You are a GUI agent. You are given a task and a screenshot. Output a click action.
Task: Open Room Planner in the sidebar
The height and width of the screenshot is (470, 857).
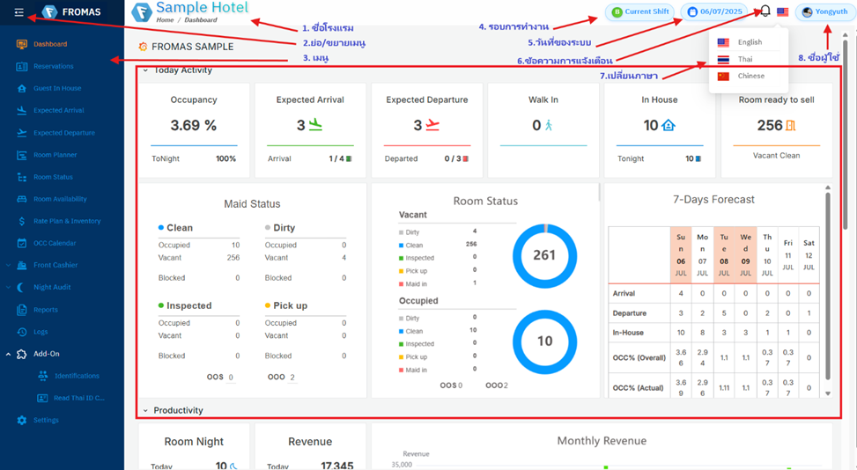click(55, 155)
